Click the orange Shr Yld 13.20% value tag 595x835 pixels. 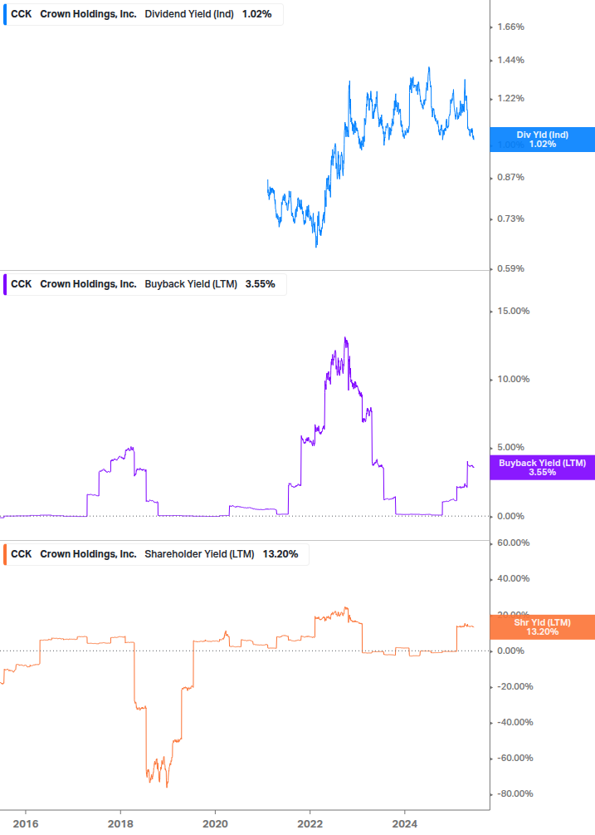543,627
